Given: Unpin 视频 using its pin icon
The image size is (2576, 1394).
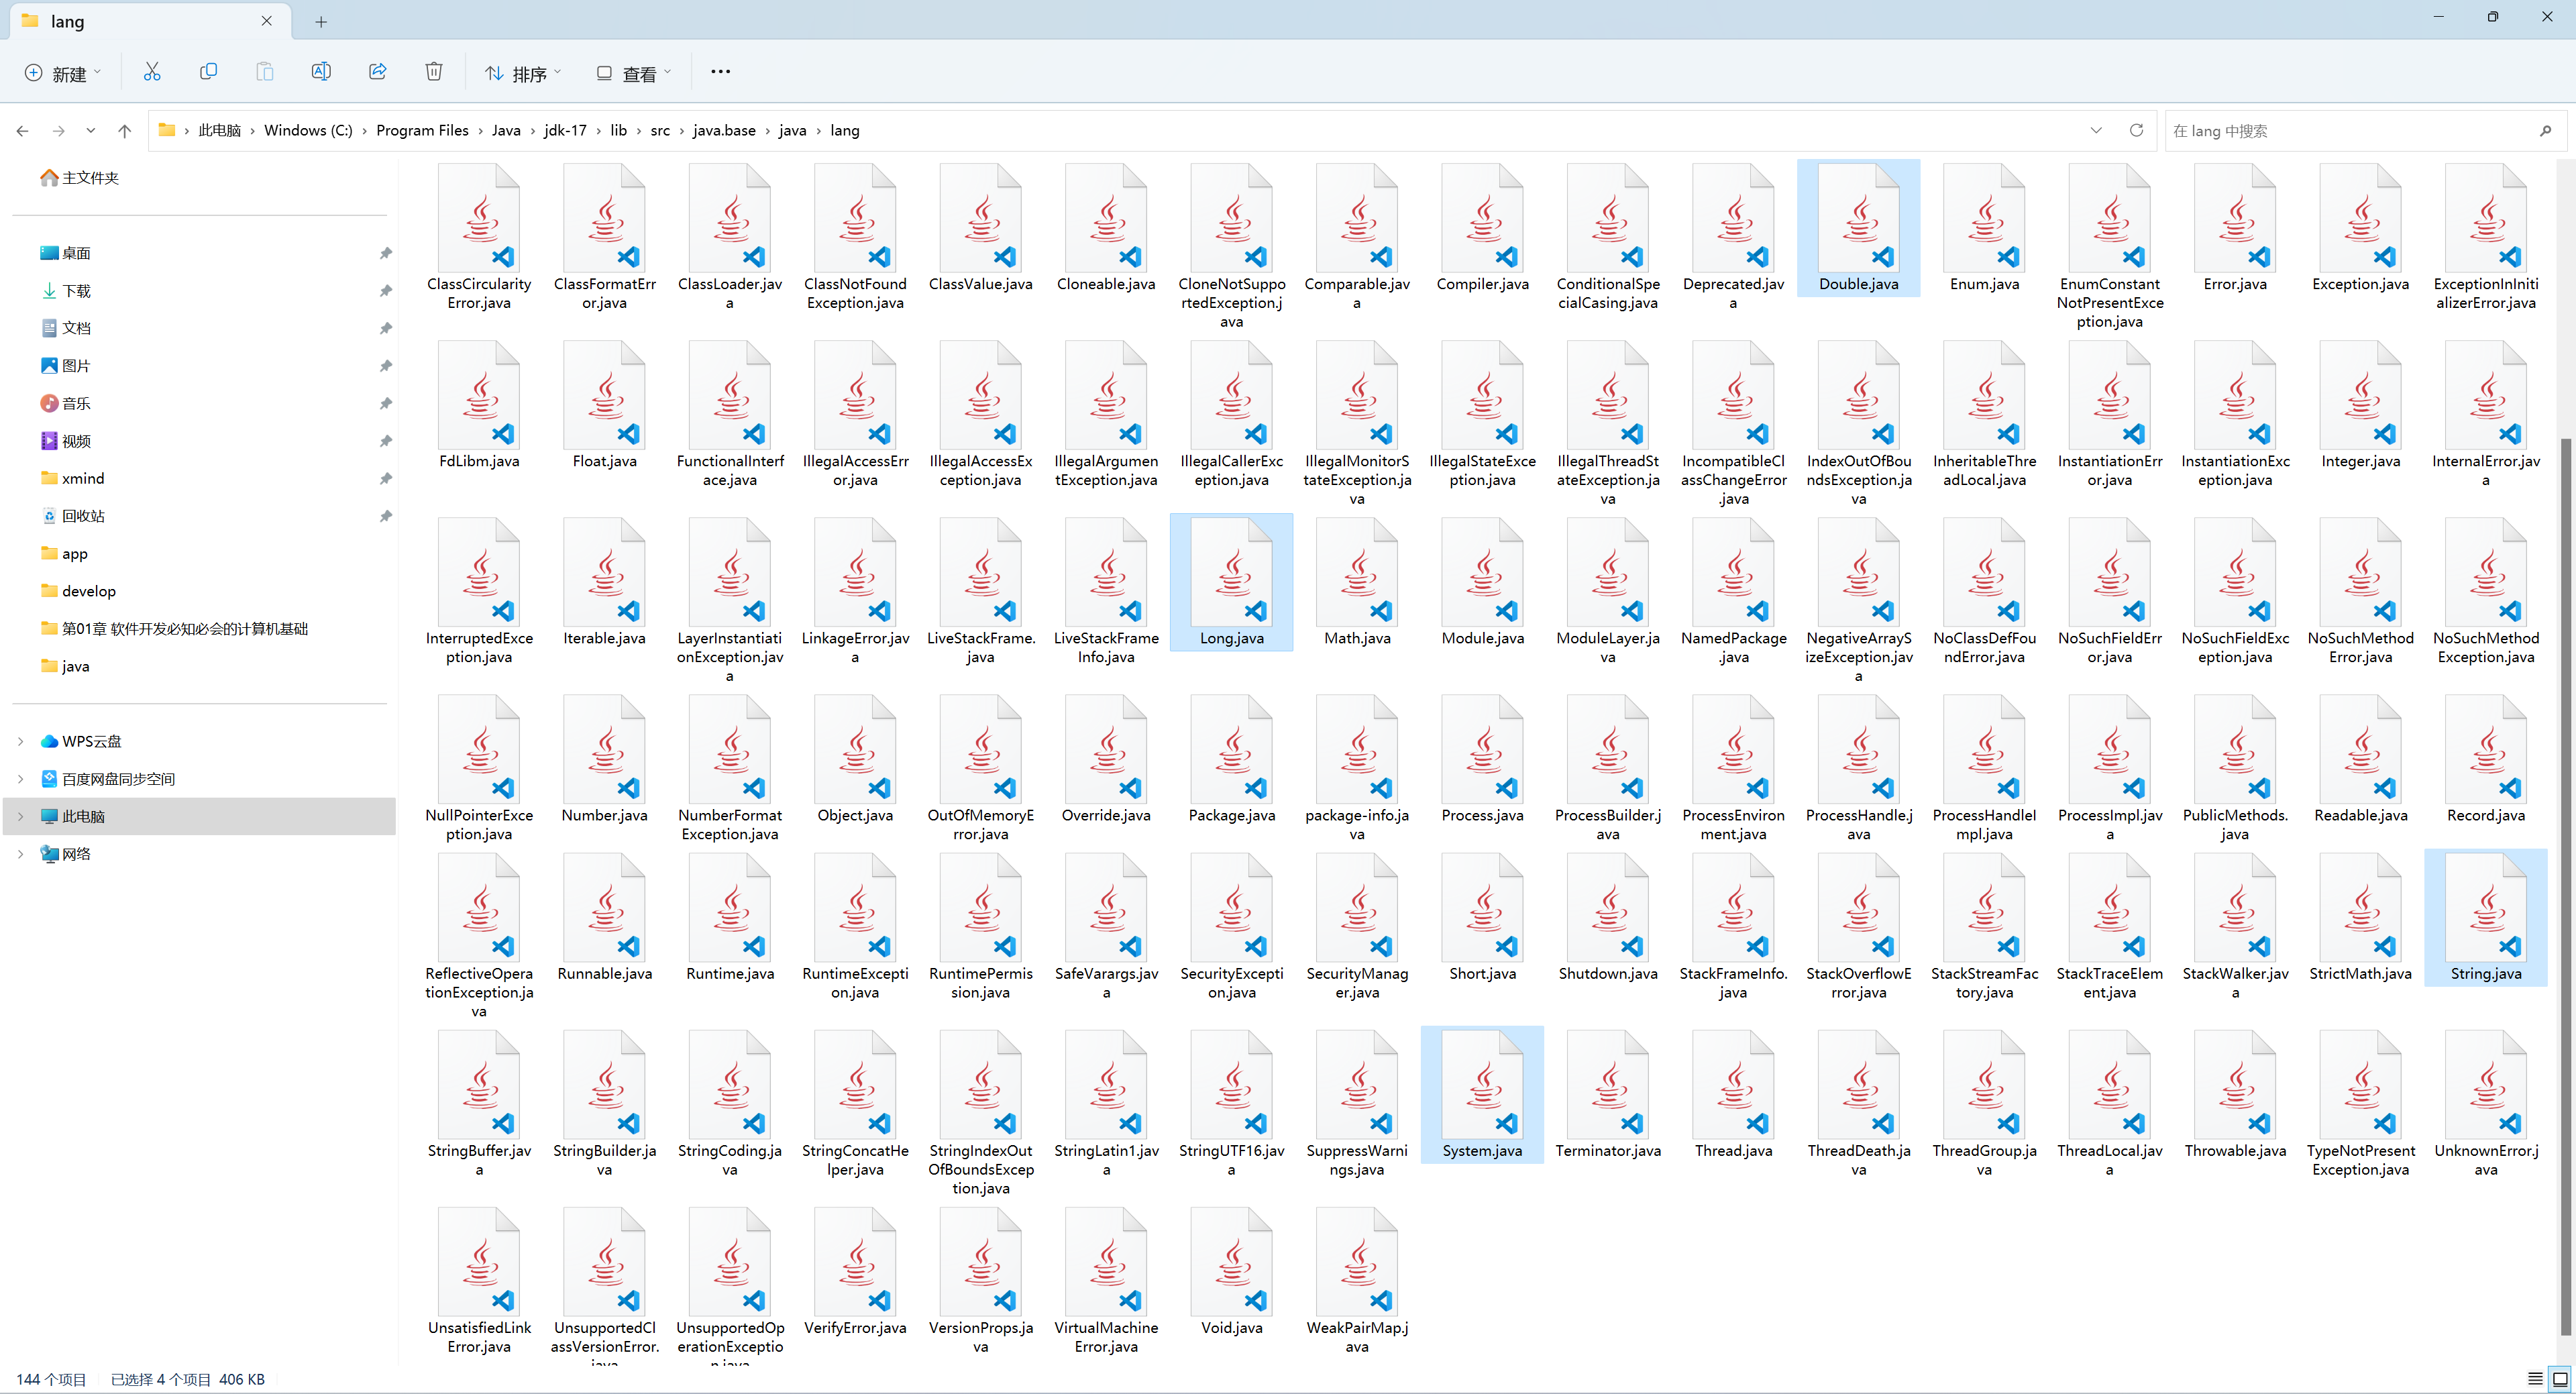Looking at the screenshot, I should pos(385,441).
